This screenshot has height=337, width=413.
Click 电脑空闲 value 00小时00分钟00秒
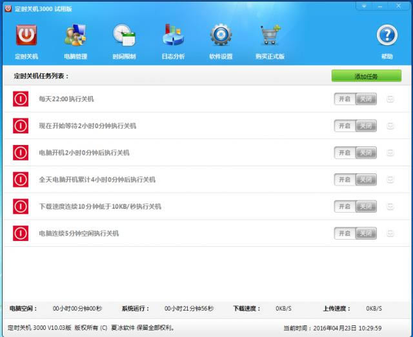point(77,308)
